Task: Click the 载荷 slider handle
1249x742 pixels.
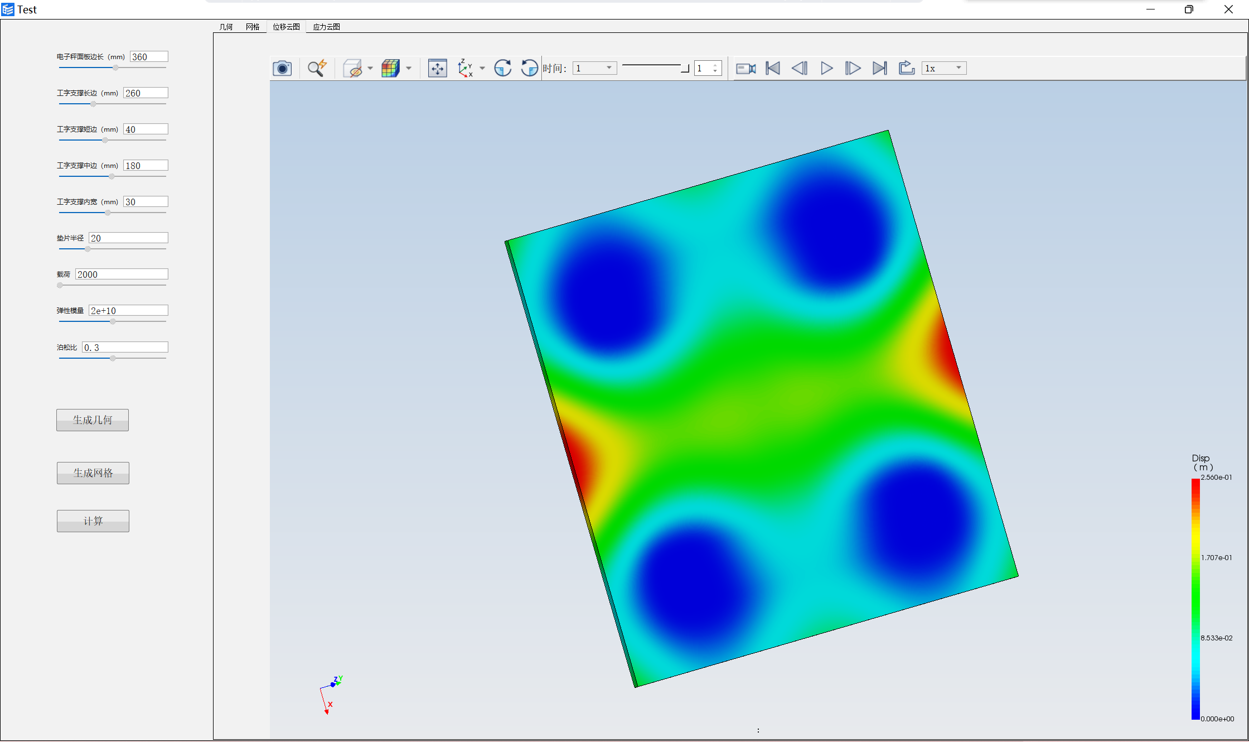Action: [60, 285]
